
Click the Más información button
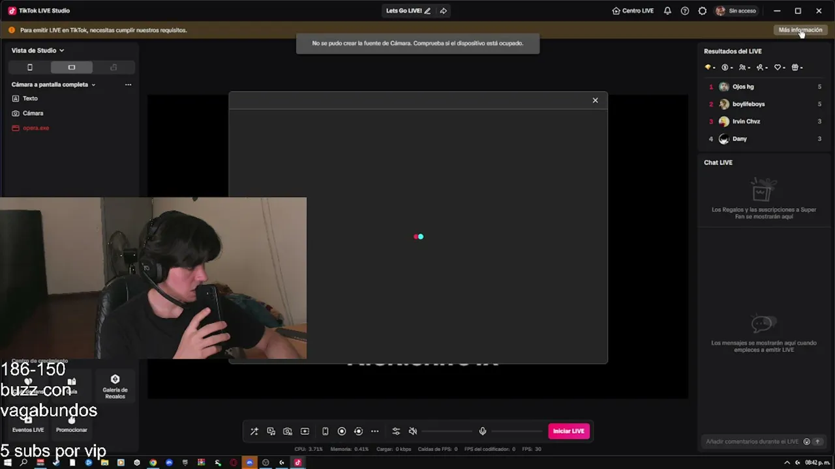pyautogui.click(x=800, y=30)
